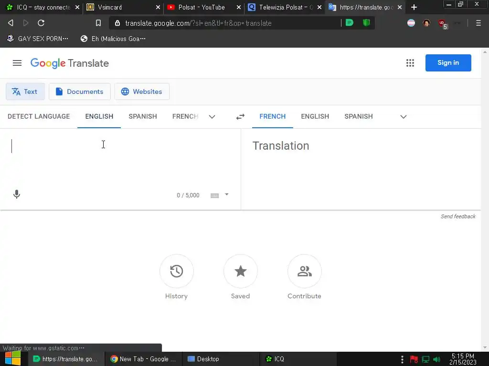
Task: Open the green shield extension icon
Action: 366,23
